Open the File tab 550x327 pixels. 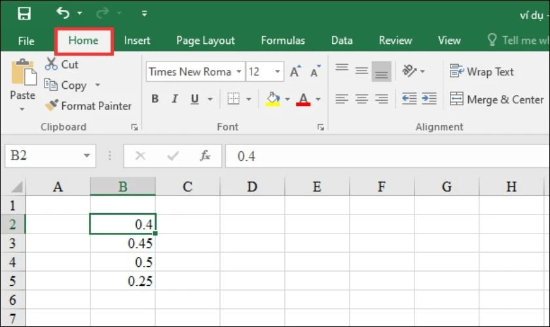[x=26, y=41]
